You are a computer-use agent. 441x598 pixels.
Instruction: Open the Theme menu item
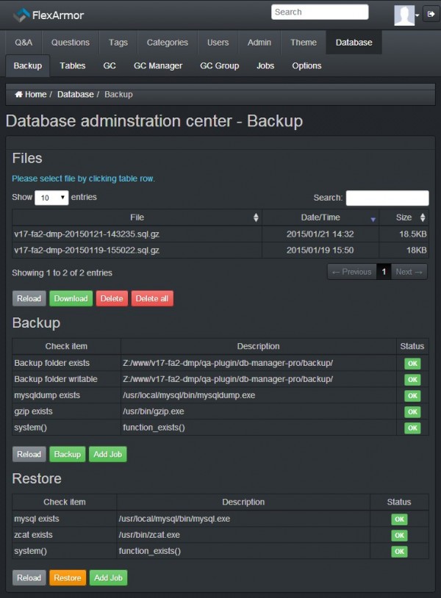(304, 43)
